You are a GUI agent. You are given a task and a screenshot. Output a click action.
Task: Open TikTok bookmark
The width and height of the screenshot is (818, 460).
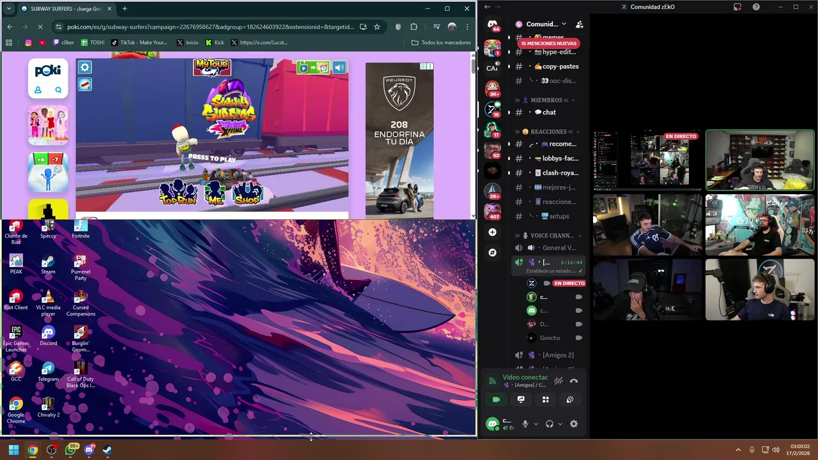click(139, 43)
